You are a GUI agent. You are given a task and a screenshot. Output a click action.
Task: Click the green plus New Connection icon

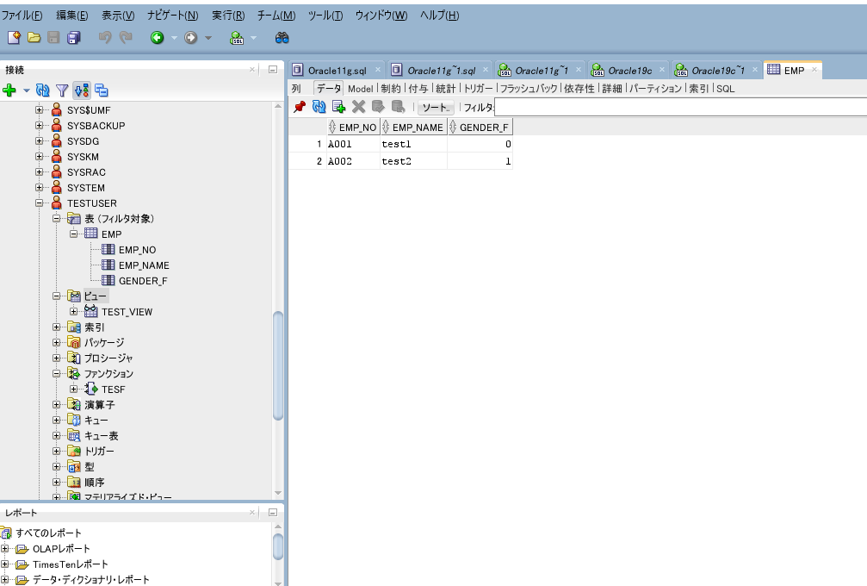pyautogui.click(x=9, y=90)
